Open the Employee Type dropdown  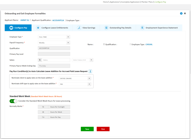(54, 37)
